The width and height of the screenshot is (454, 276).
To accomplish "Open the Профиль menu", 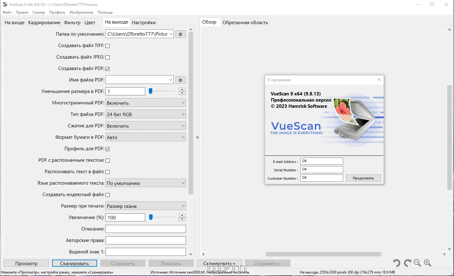I will tap(57, 12).
